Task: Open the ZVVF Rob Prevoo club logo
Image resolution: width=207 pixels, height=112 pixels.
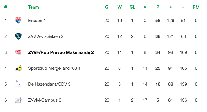Action: pyautogui.click(x=18, y=52)
